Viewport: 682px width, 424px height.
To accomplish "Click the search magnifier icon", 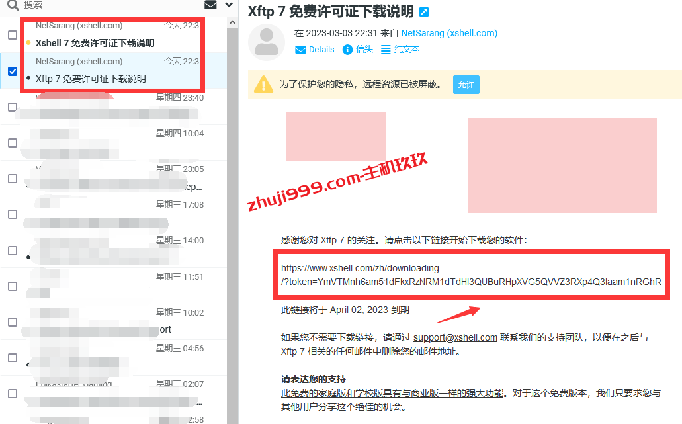I will (x=13, y=5).
